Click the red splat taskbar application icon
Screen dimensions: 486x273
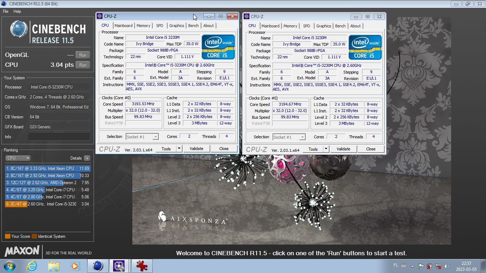[142, 266]
